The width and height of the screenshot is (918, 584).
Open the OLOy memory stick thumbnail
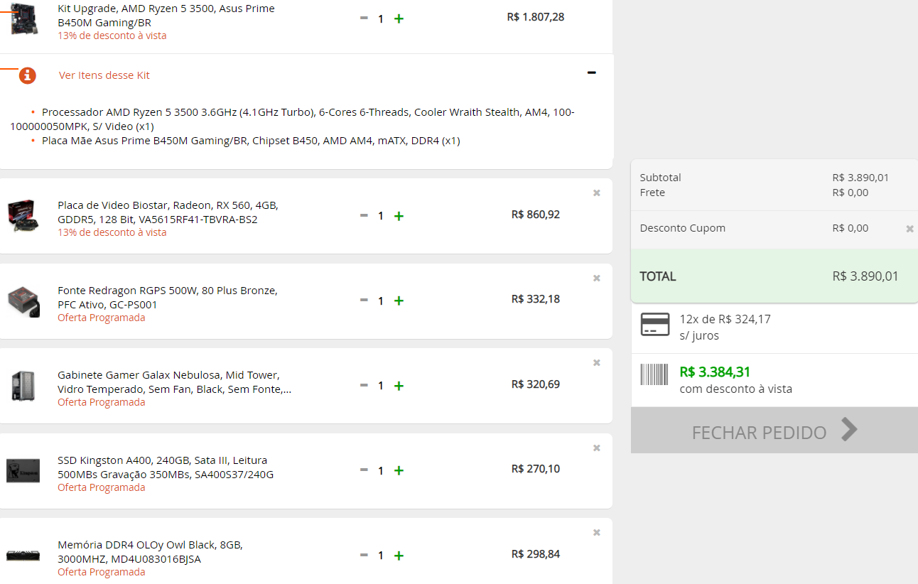(x=23, y=556)
